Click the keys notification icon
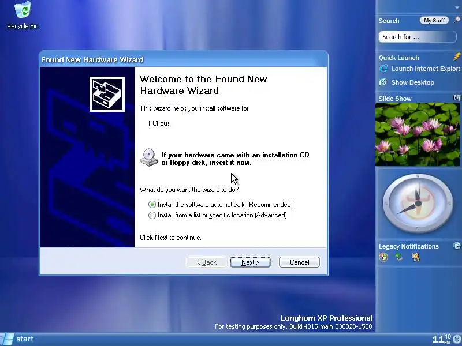The height and width of the screenshot is (346, 462). (416, 257)
